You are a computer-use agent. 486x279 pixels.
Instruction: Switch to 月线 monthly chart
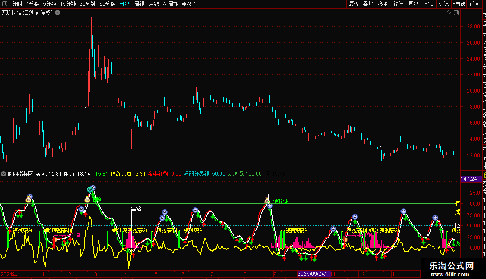pos(154,4)
